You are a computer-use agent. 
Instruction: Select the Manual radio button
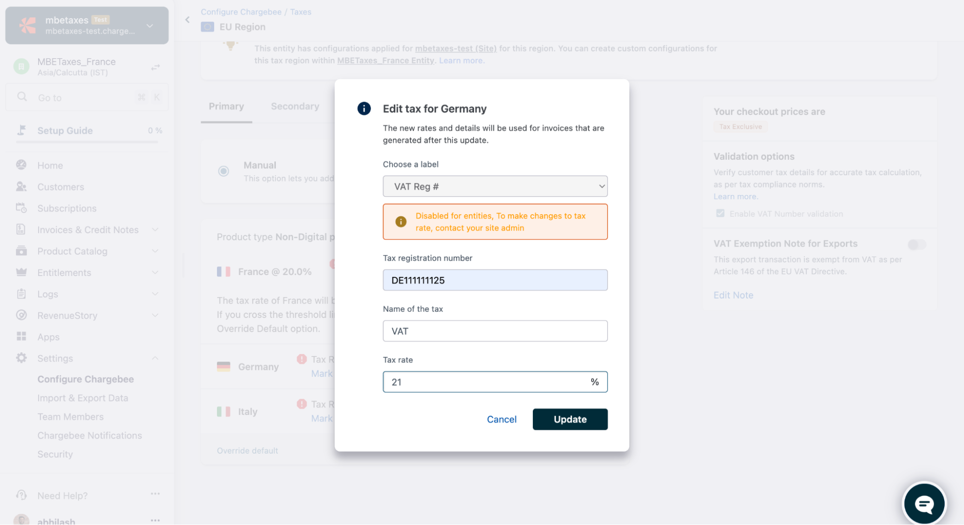223,171
